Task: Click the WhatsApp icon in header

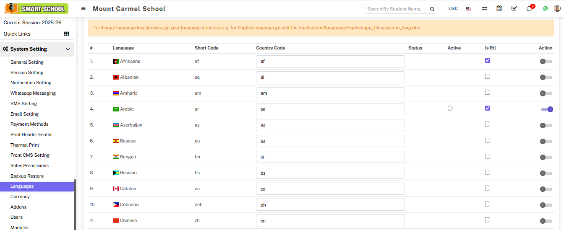Action: 545,8
